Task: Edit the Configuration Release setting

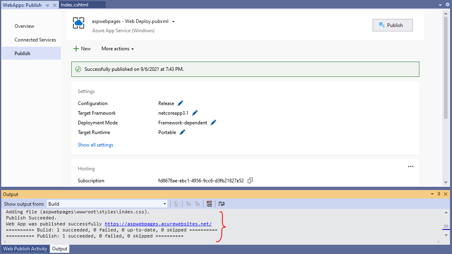Action: click(180, 103)
